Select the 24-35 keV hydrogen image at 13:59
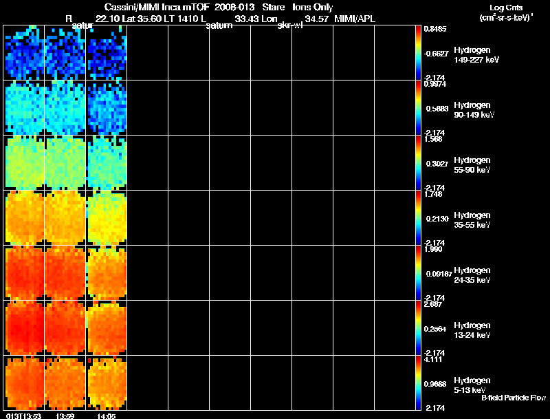Screen dimensions: 550x419 (65, 273)
